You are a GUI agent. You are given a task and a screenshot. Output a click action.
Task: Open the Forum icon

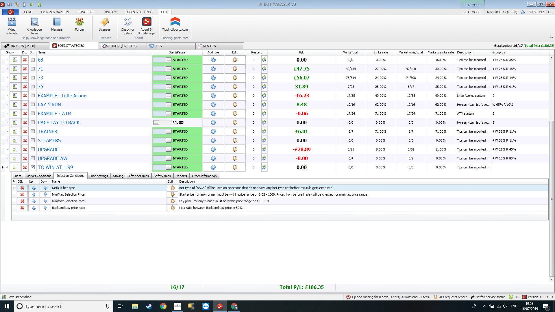[79, 25]
